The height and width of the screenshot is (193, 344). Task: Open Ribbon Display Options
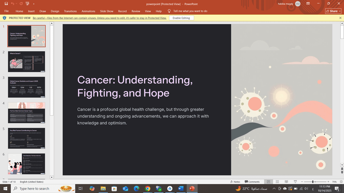(308, 4)
